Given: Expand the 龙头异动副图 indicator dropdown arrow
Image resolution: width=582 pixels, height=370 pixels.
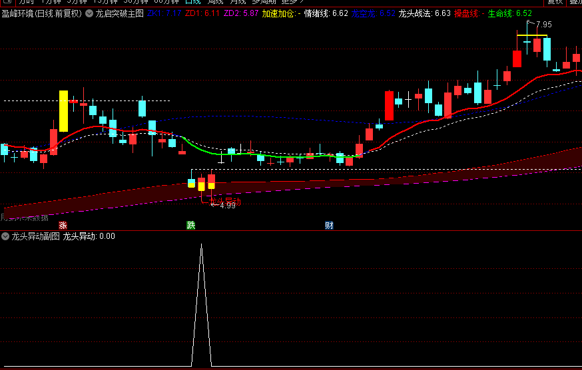Looking at the screenshot, I should (5, 236).
